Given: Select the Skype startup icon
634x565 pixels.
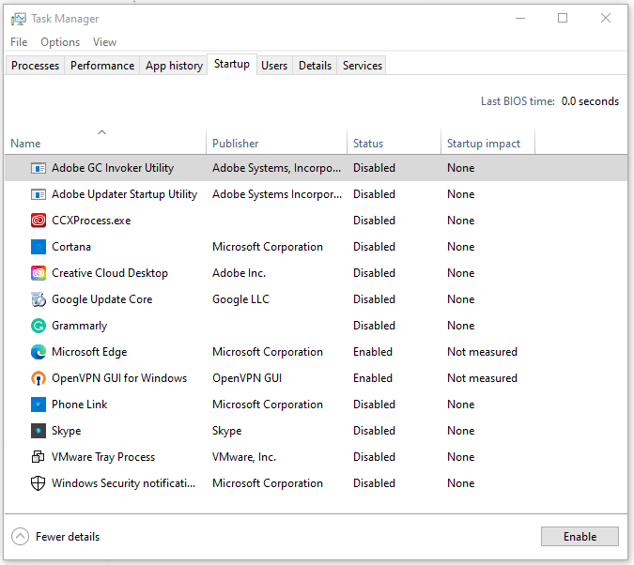Looking at the screenshot, I should tap(39, 431).
